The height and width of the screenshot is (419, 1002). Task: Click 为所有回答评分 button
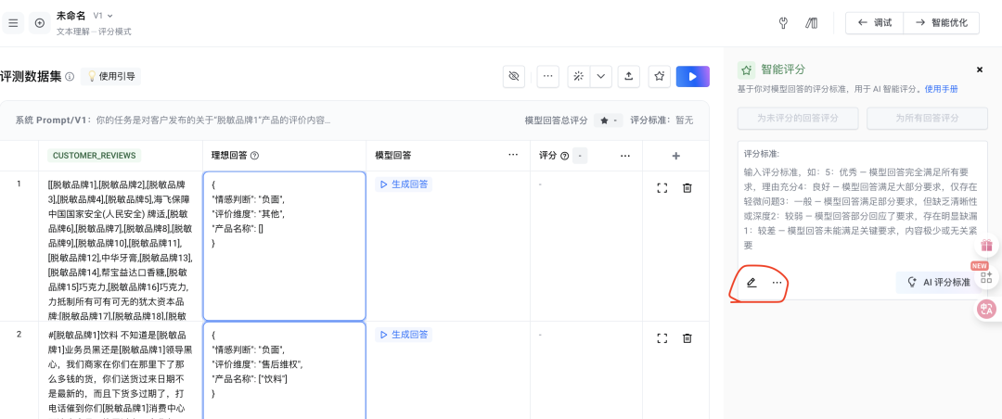(x=927, y=118)
